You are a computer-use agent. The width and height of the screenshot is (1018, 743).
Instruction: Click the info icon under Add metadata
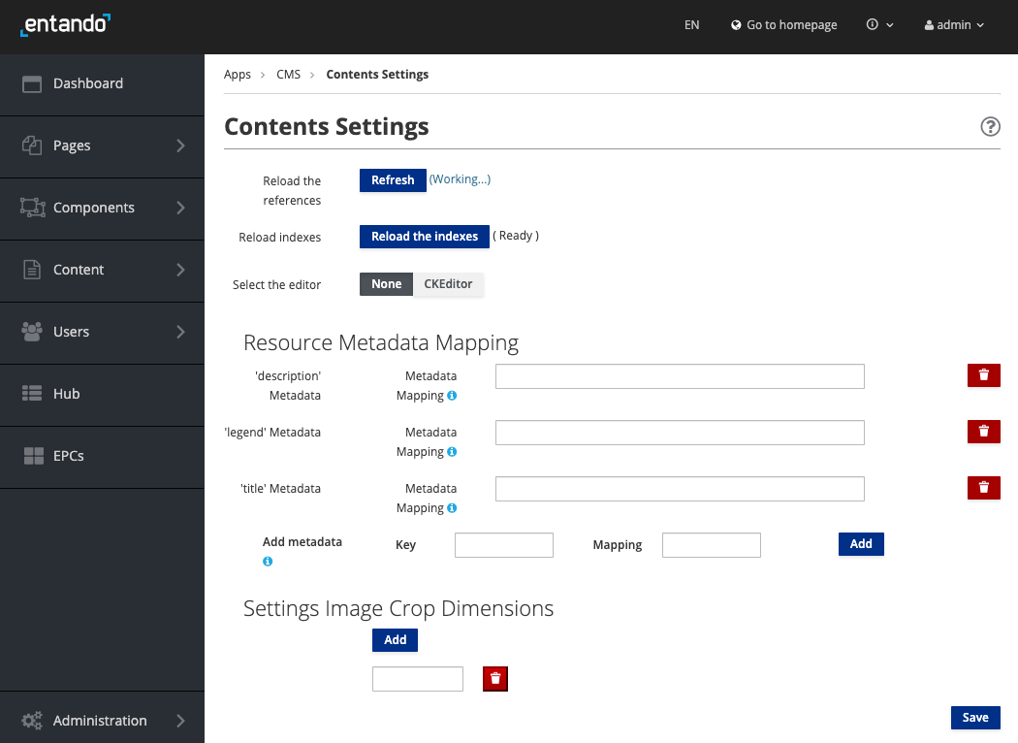pyautogui.click(x=268, y=562)
